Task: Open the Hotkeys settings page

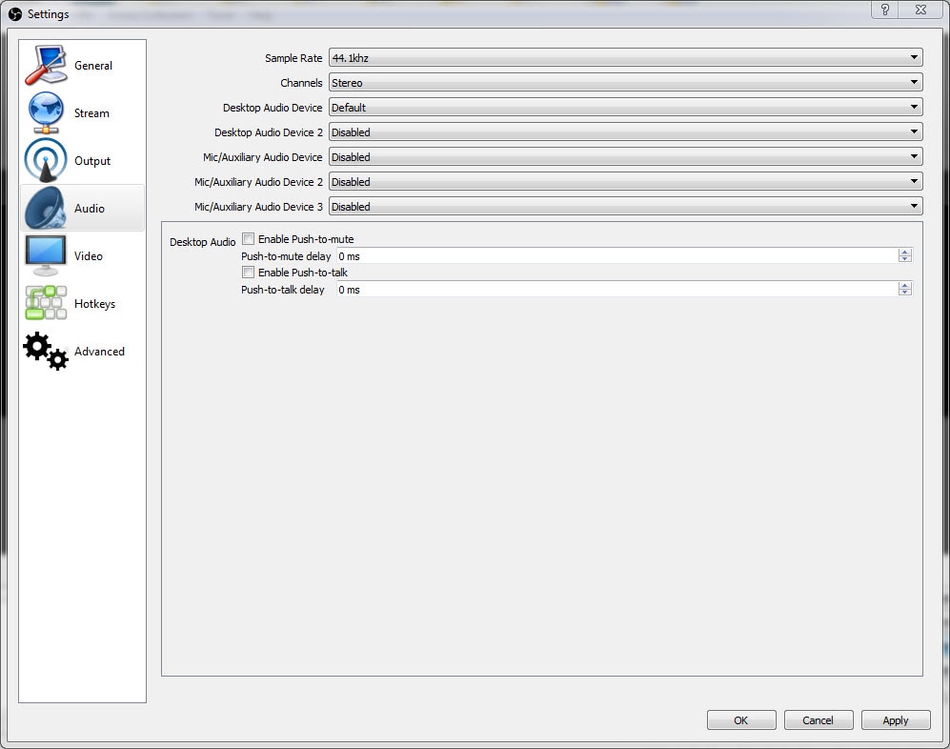Action: coord(82,304)
